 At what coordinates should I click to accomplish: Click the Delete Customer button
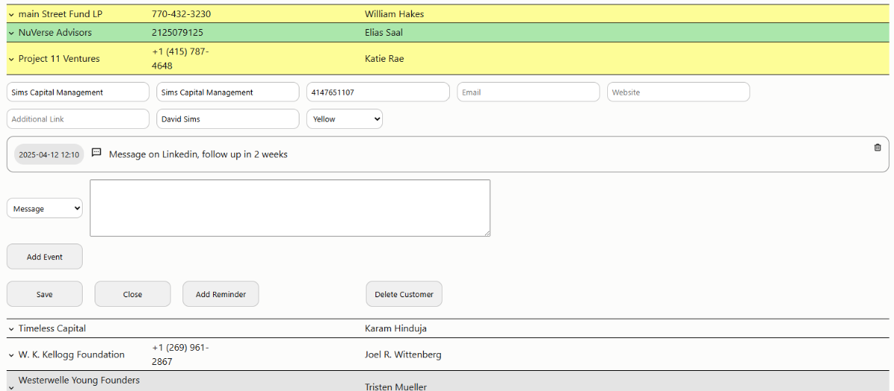click(404, 294)
